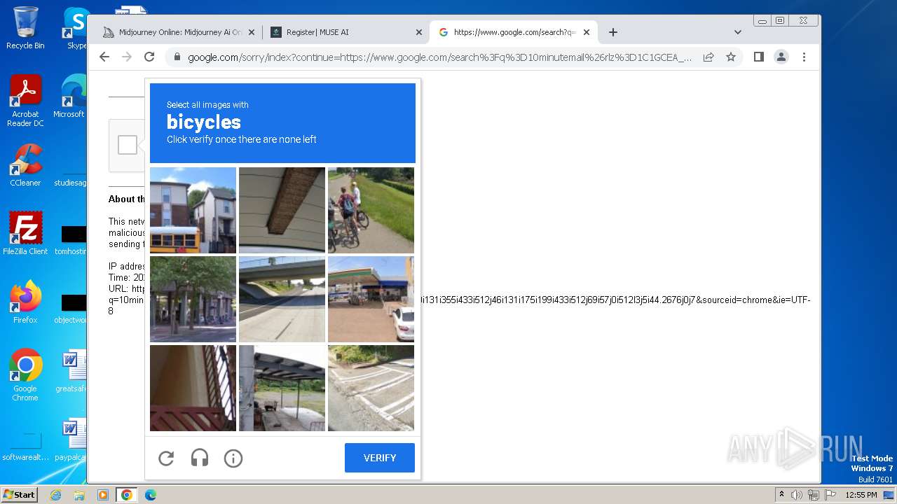Select the painted road markings tile
897x504 pixels.
pyautogui.click(x=371, y=388)
